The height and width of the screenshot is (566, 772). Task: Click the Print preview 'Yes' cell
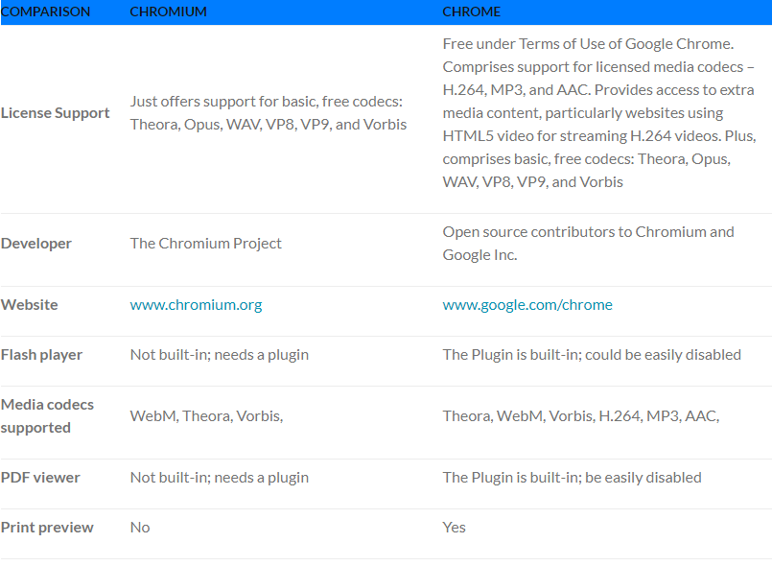pos(454,528)
